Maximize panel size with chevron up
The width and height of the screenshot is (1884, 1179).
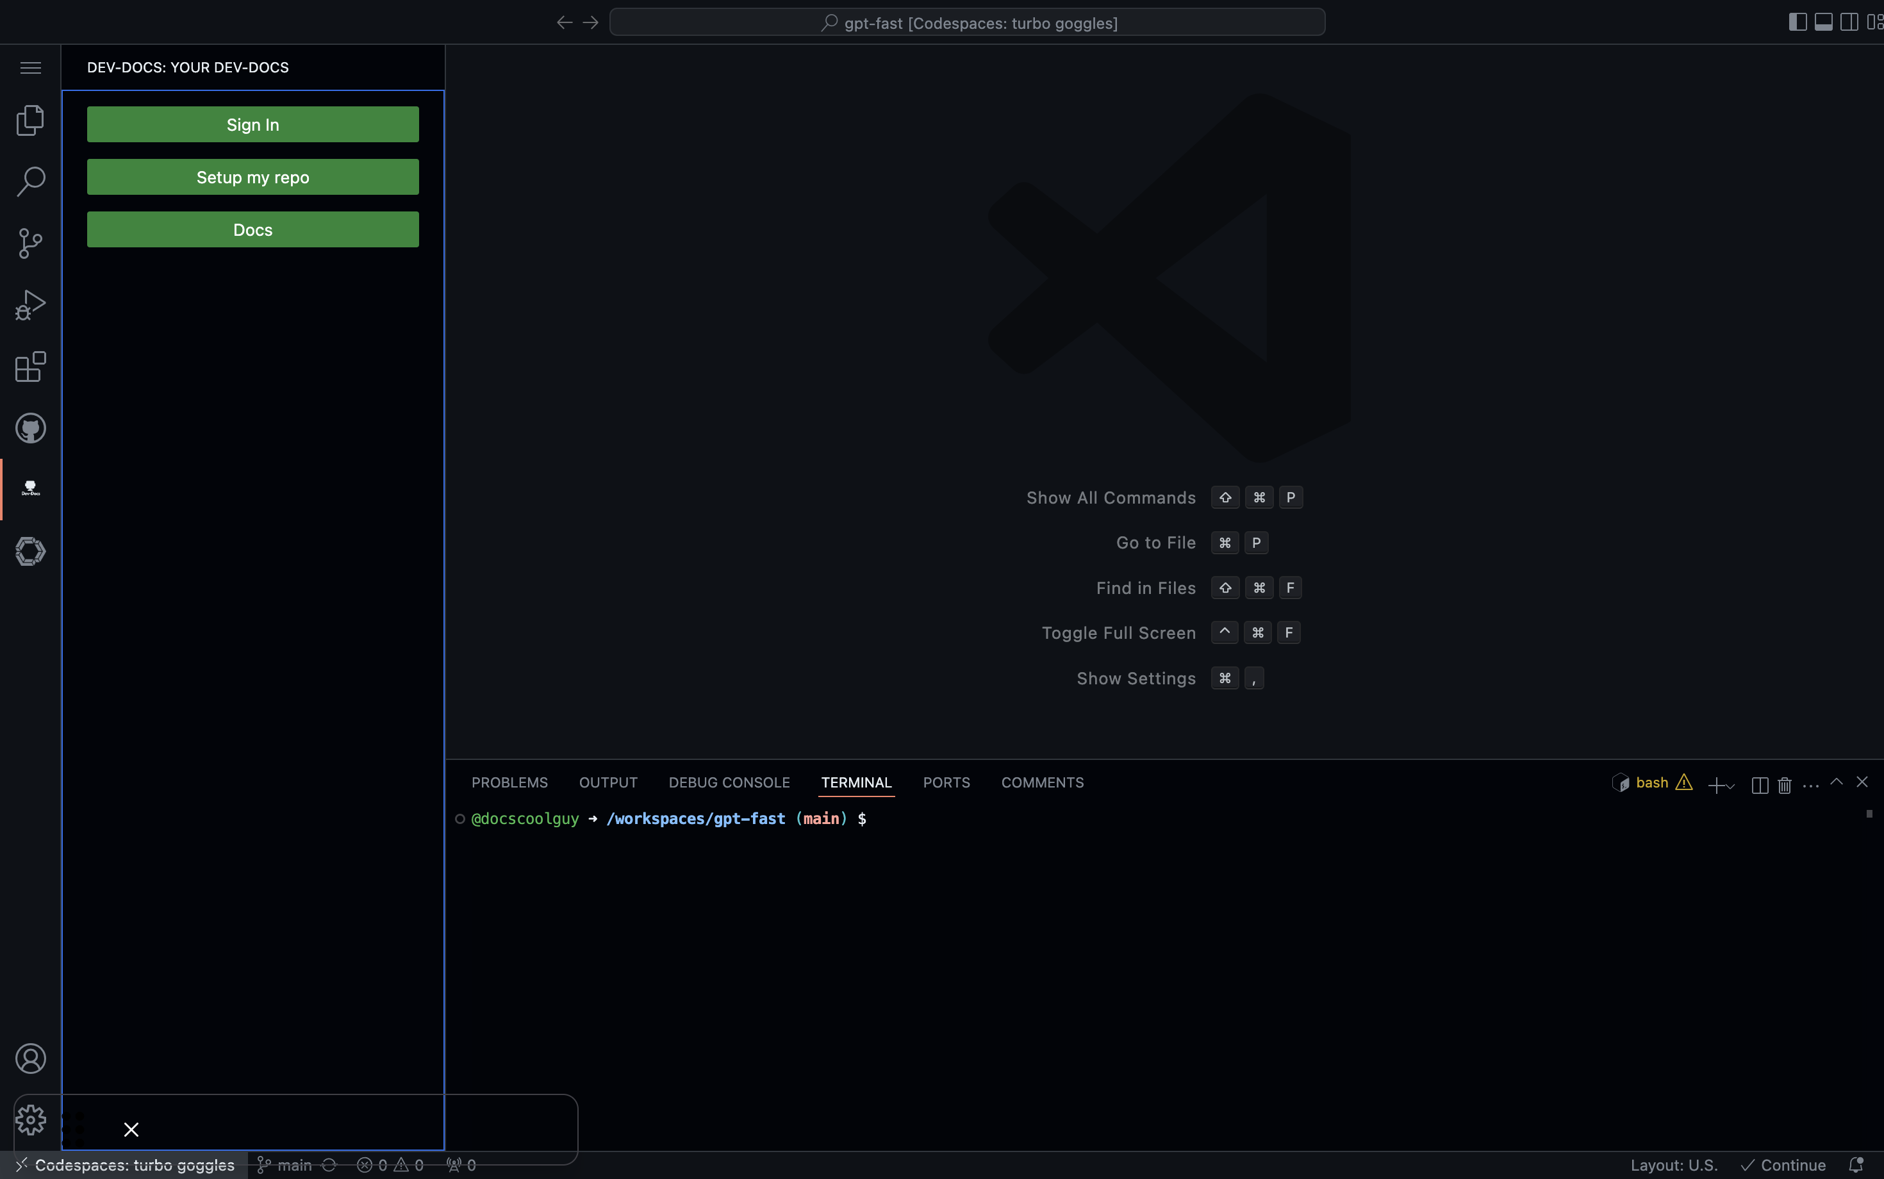tap(1837, 782)
